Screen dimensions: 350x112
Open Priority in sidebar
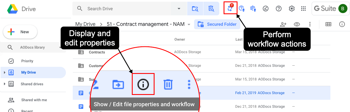click(x=27, y=61)
